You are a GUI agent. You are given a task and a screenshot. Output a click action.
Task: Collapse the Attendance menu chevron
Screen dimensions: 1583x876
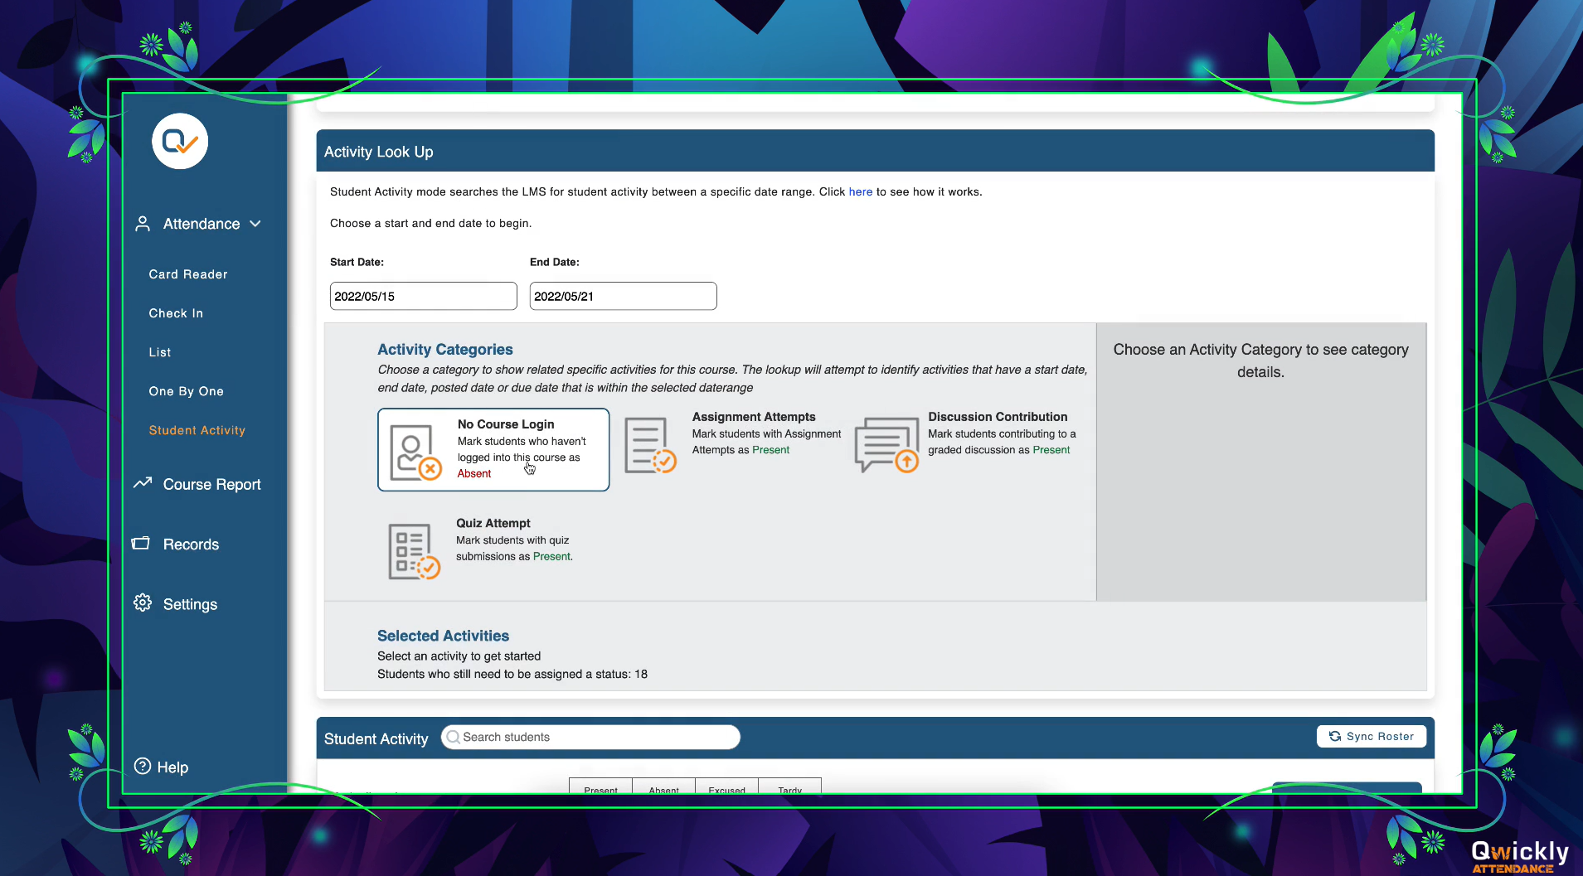click(255, 224)
